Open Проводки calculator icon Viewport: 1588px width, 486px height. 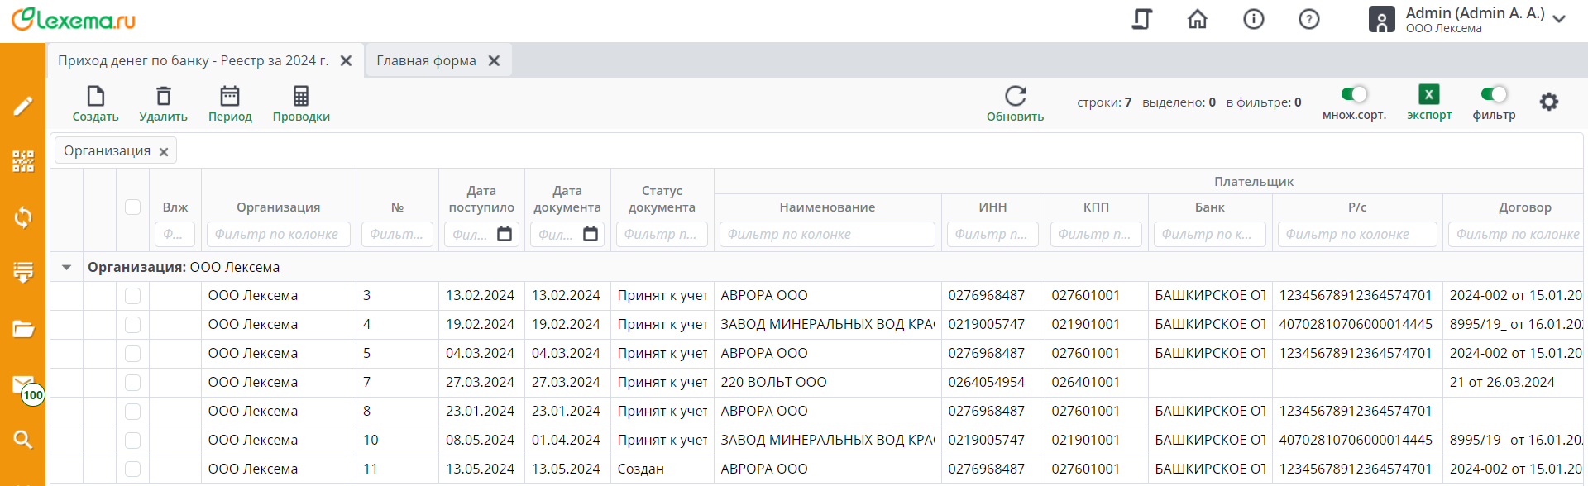[x=301, y=97]
